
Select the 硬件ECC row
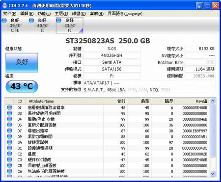(108, 160)
